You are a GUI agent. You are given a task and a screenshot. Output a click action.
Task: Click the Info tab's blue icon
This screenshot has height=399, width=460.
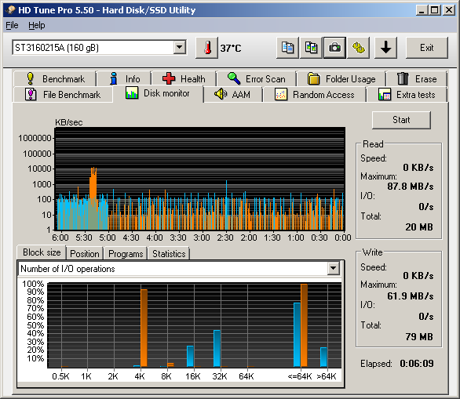click(x=114, y=79)
